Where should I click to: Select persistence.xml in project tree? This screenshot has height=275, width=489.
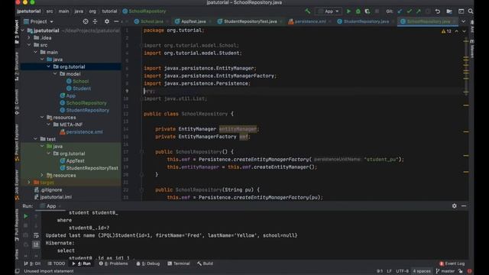coord(84,132)
